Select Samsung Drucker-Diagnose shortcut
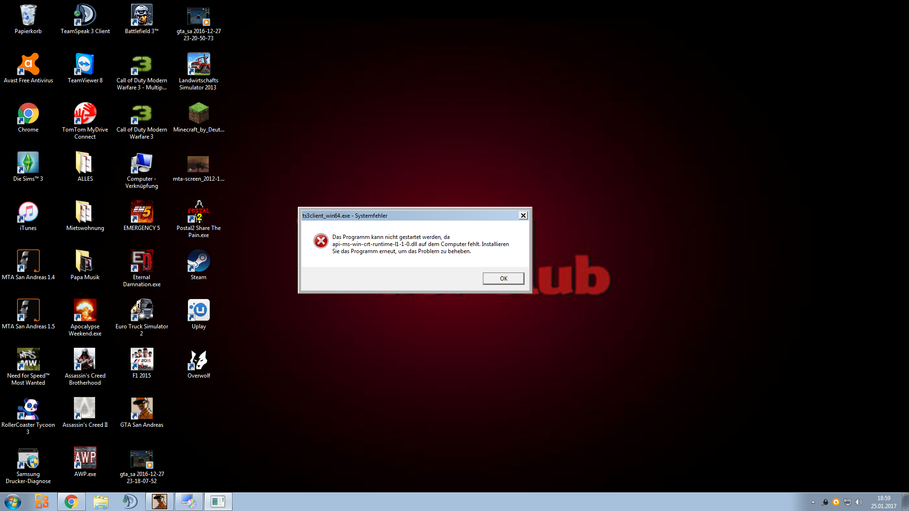Screen dimensions: 909x511 click(28, 466)
